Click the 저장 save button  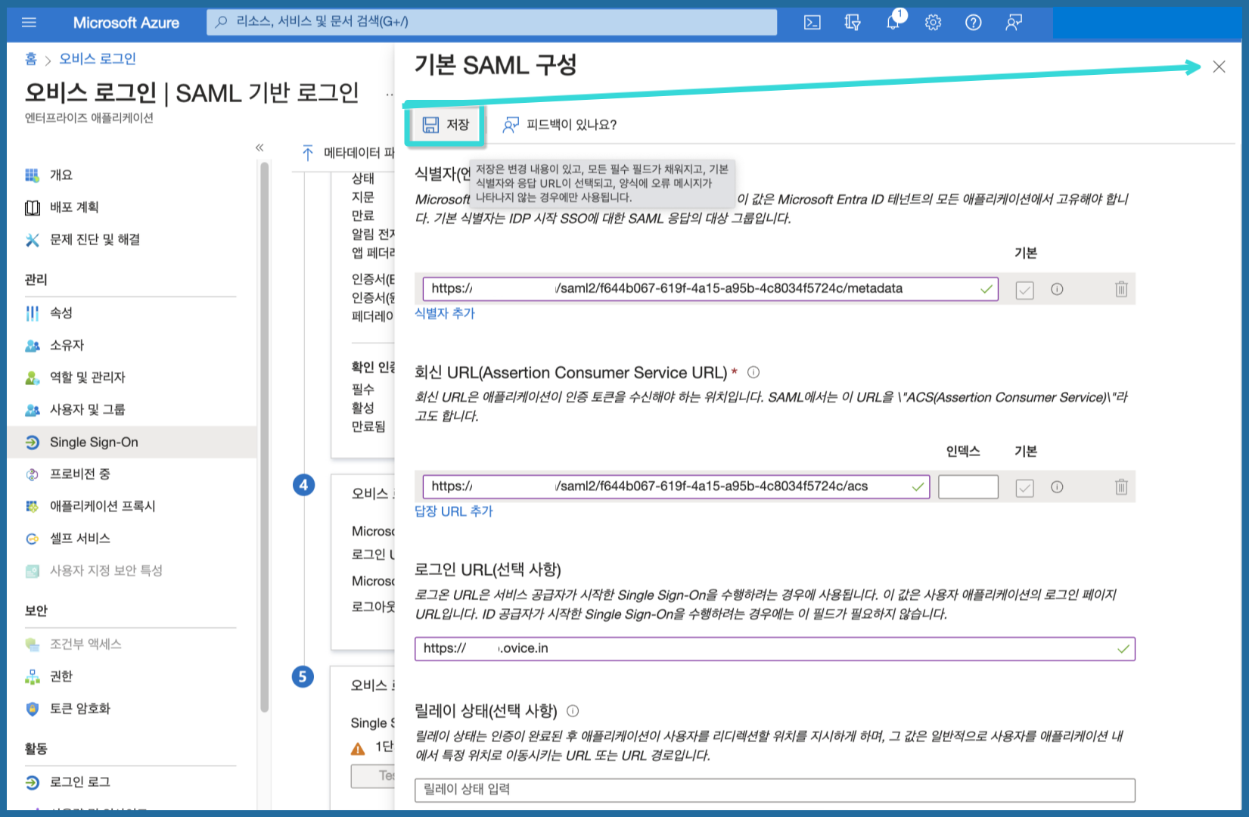[x=446, y=125]
